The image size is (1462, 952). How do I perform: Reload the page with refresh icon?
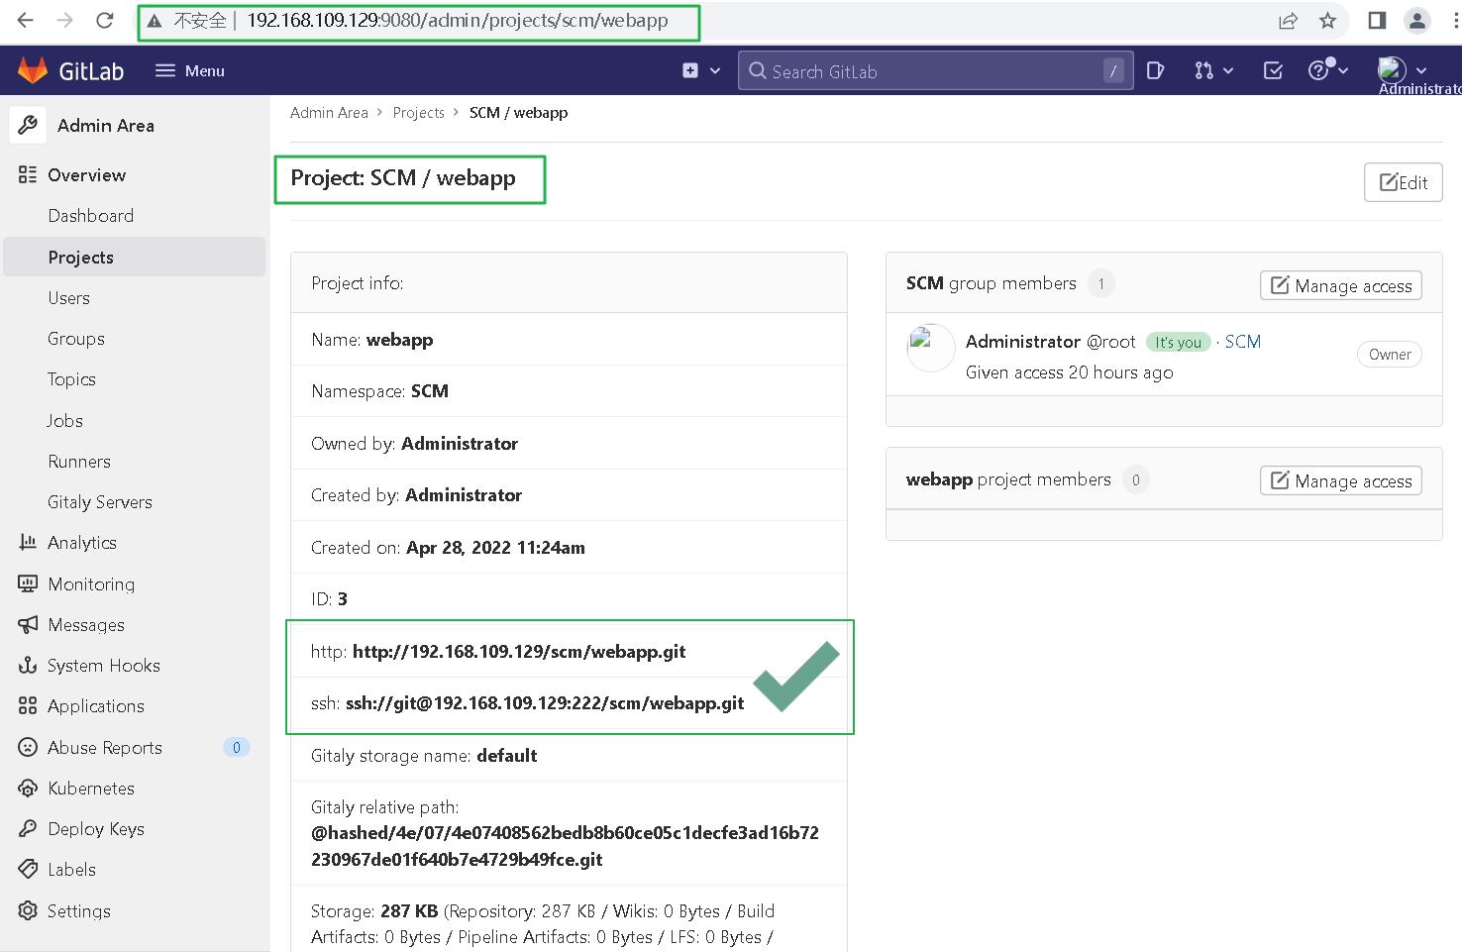coord(104,20)
